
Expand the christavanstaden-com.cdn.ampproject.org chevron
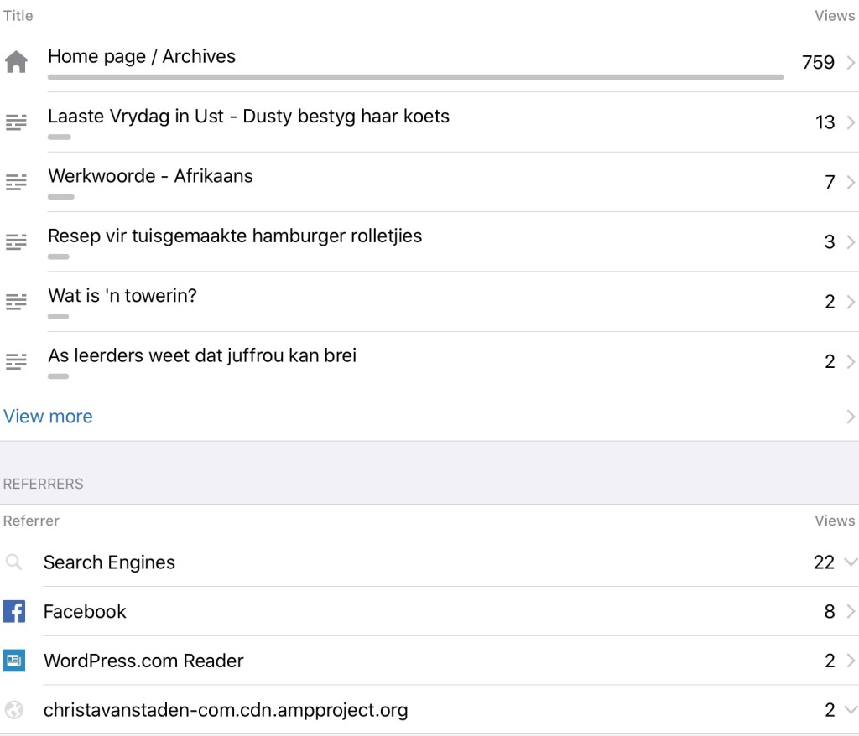[851, 710]
